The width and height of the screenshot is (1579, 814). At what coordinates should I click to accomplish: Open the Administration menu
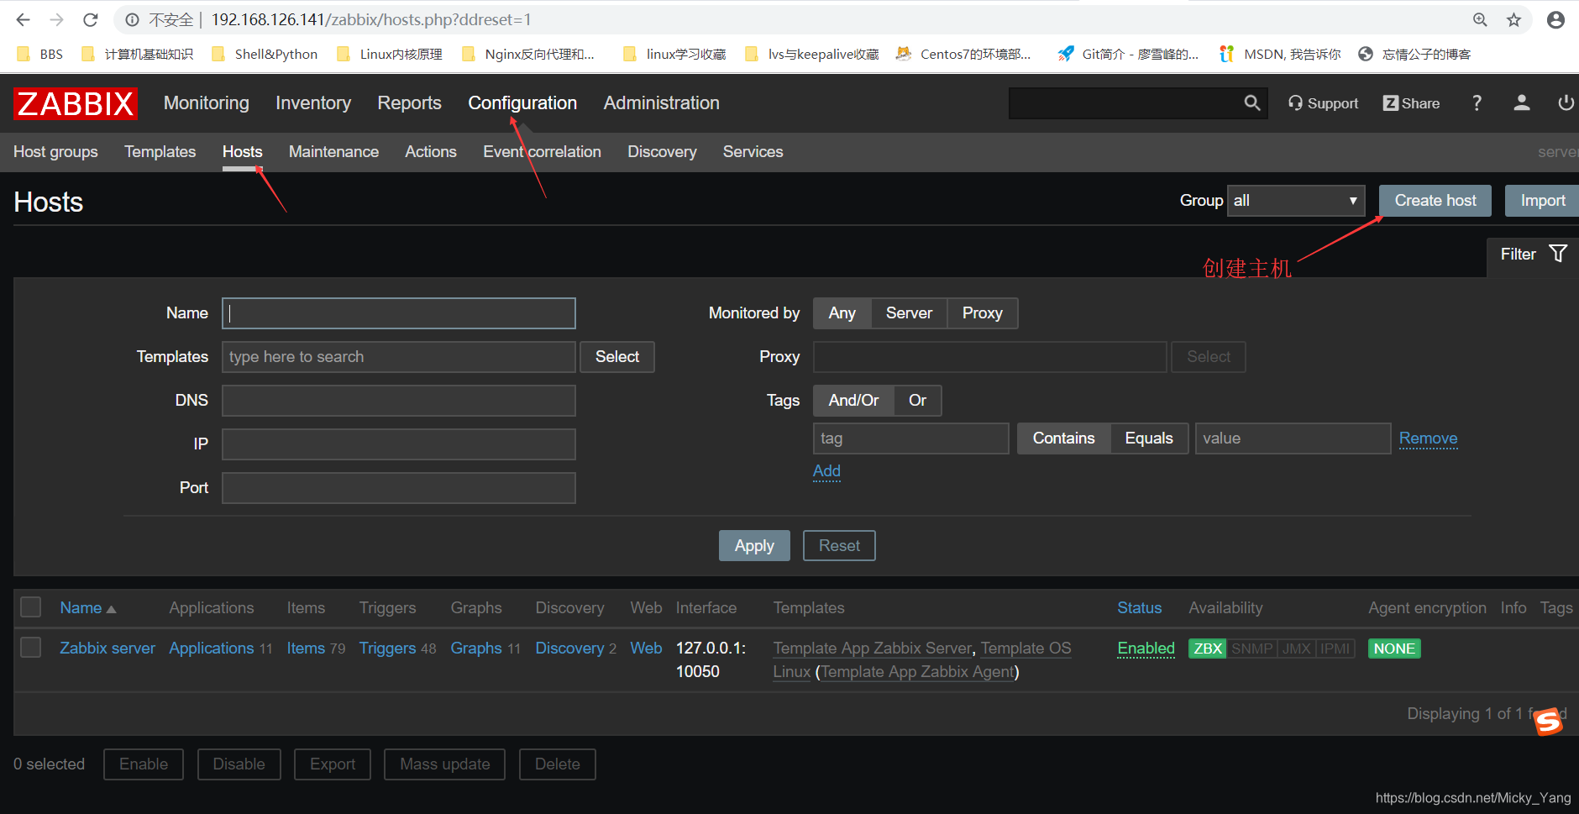pyautogui.click(x=662, y=102)
